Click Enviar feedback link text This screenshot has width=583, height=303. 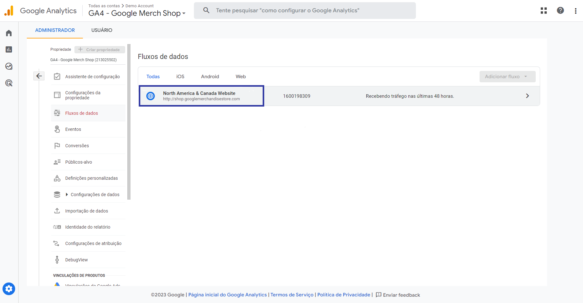click(401, 295)
